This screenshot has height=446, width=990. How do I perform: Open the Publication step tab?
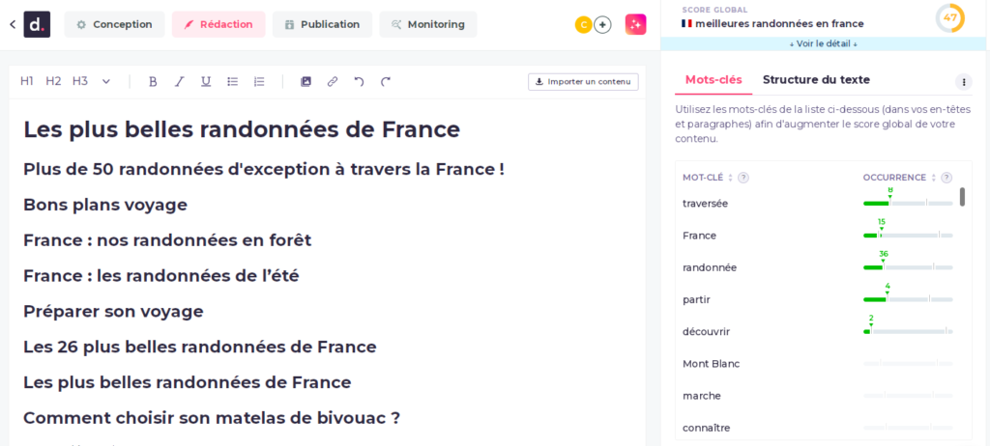(322, 24)
